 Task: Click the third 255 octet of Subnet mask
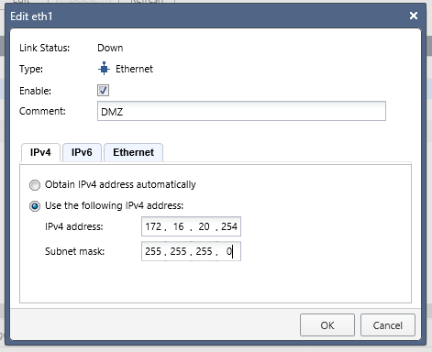pos(204,251)
